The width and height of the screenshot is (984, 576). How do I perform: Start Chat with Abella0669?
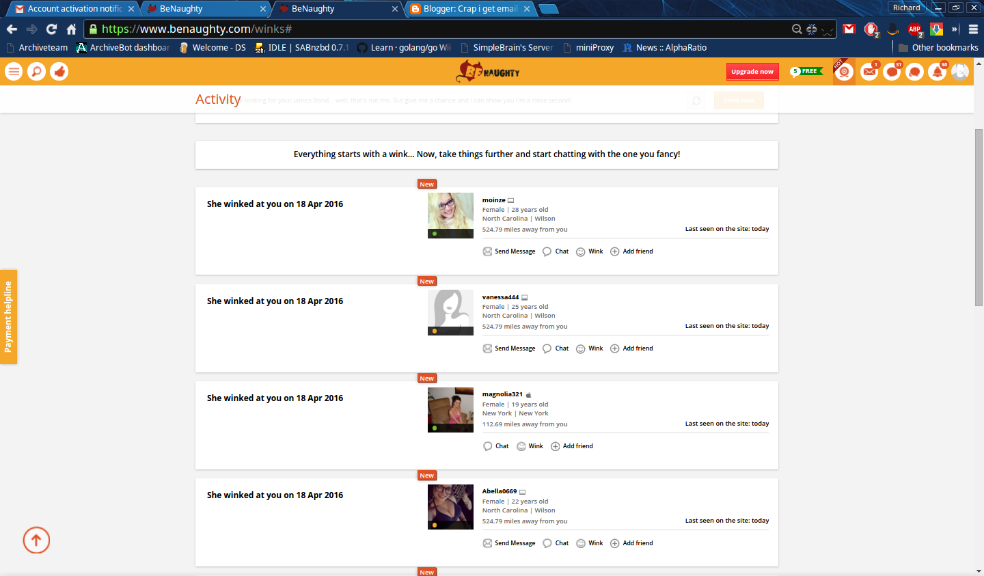(556, 543)
